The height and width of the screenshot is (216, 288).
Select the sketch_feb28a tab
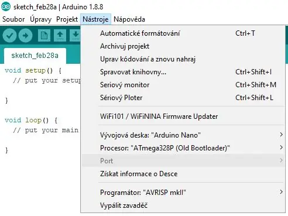point(35,56)
